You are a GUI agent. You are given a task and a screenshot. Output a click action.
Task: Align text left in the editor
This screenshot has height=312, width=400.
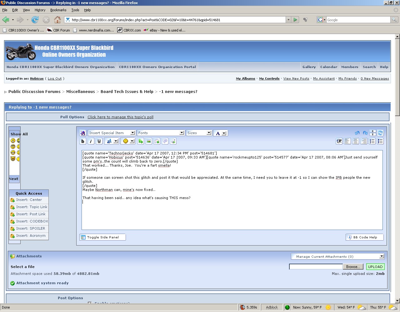pyautogui.click(x=347, y=141)
